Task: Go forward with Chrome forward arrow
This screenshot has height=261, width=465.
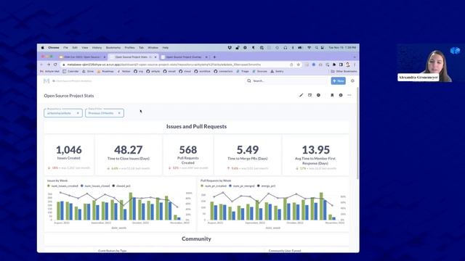Action: [x=49, y=65]
